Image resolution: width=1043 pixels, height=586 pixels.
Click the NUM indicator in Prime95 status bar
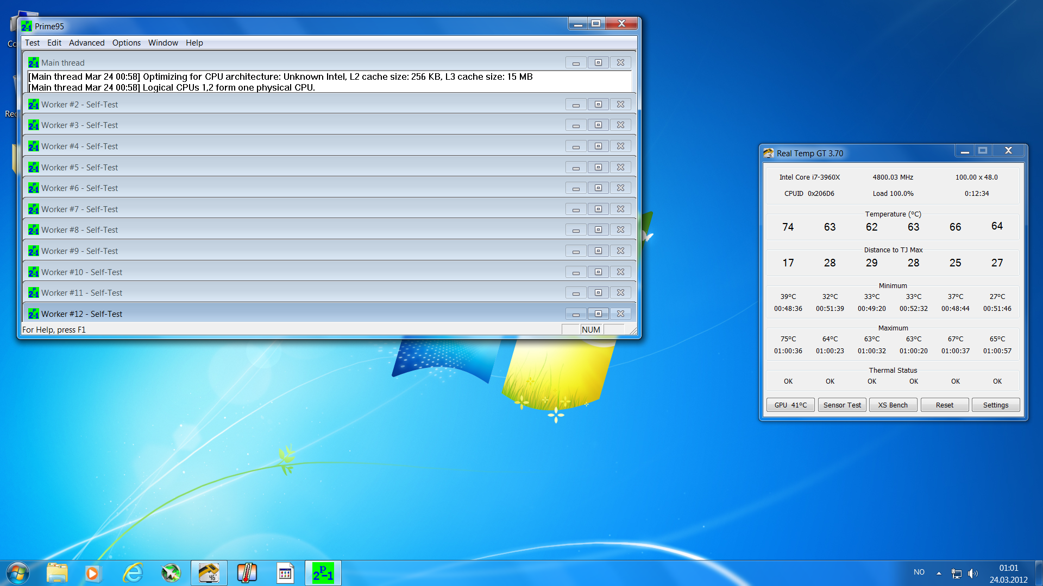click(x=591, y=329)
